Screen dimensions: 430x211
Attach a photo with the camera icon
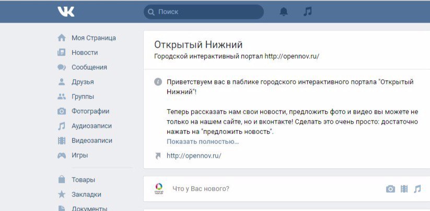coord(390,189)
